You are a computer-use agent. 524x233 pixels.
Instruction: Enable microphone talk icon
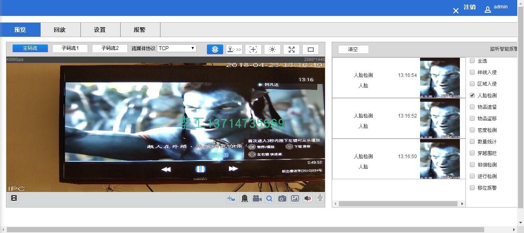[319, 198]
